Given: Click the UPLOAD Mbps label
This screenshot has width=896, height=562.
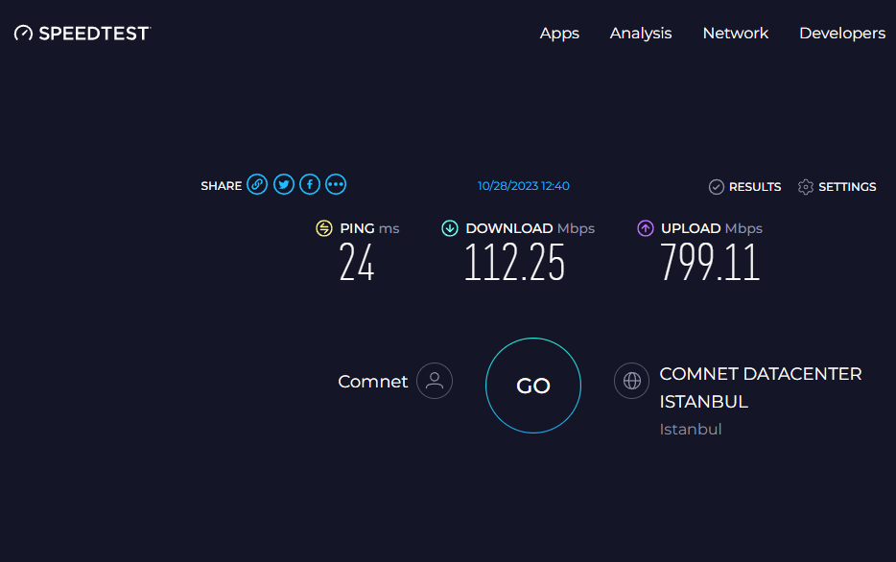Looking at the screenshot, I should coord(712,228).
